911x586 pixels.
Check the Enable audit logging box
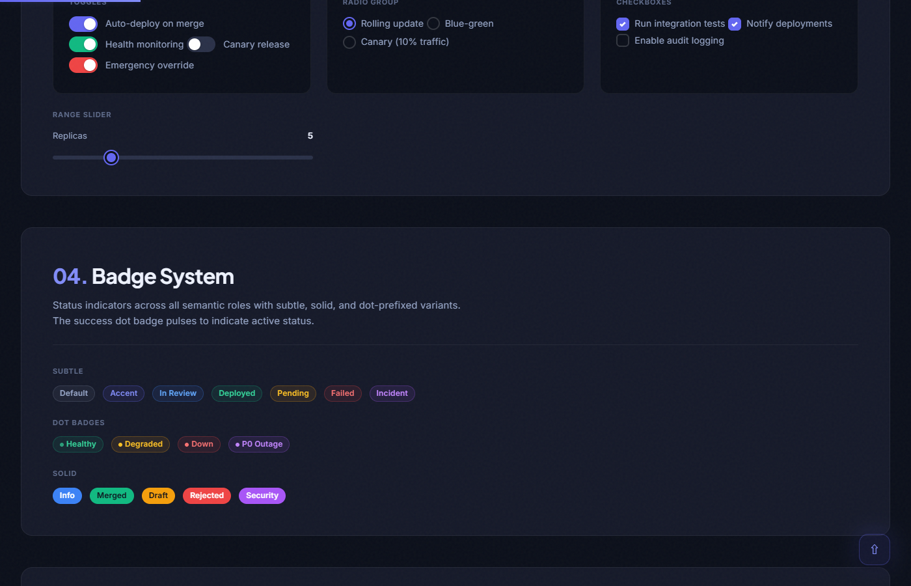[623, 41]
